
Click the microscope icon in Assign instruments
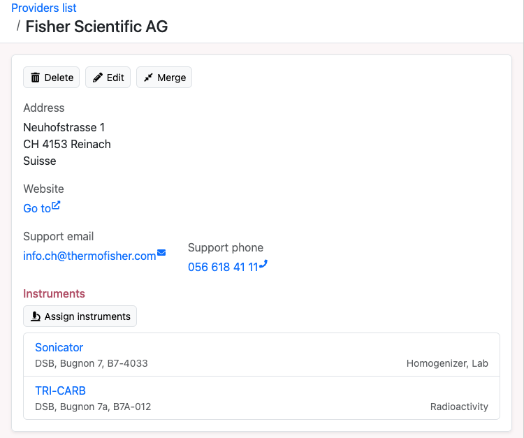pyautogui.click(x=36, y=316)
